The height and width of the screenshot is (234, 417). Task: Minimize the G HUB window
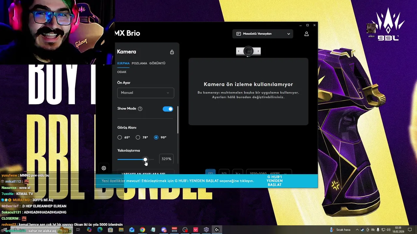(x=301, y=25)
